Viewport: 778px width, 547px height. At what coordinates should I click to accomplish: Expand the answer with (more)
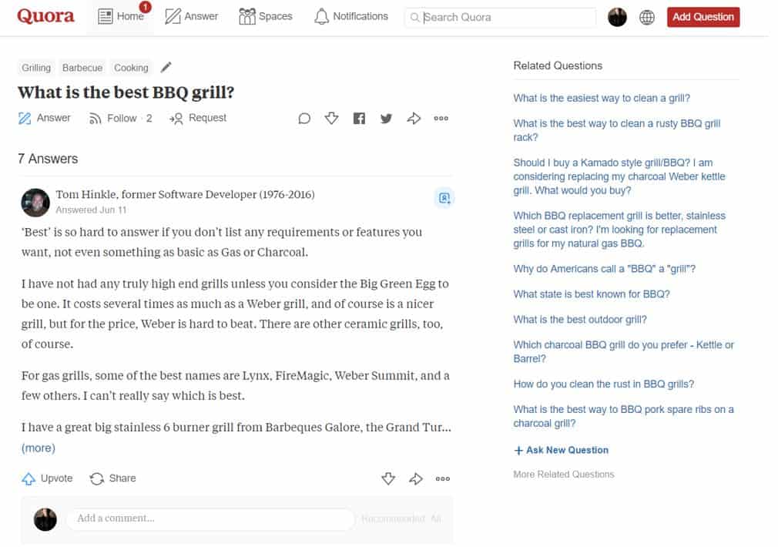(39, 448)
